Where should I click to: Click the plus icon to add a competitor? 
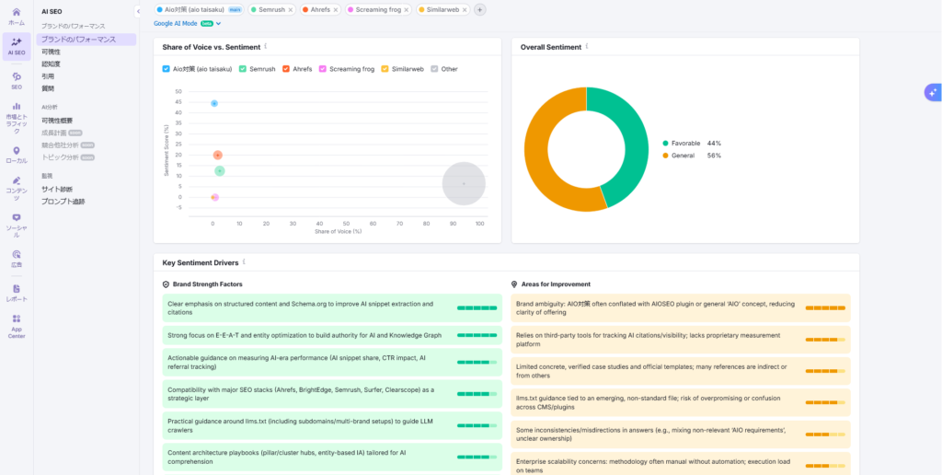(x=479, y=9)
